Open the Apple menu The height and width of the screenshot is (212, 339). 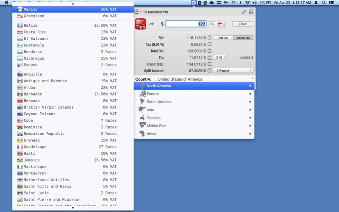(x=6, y=3)
